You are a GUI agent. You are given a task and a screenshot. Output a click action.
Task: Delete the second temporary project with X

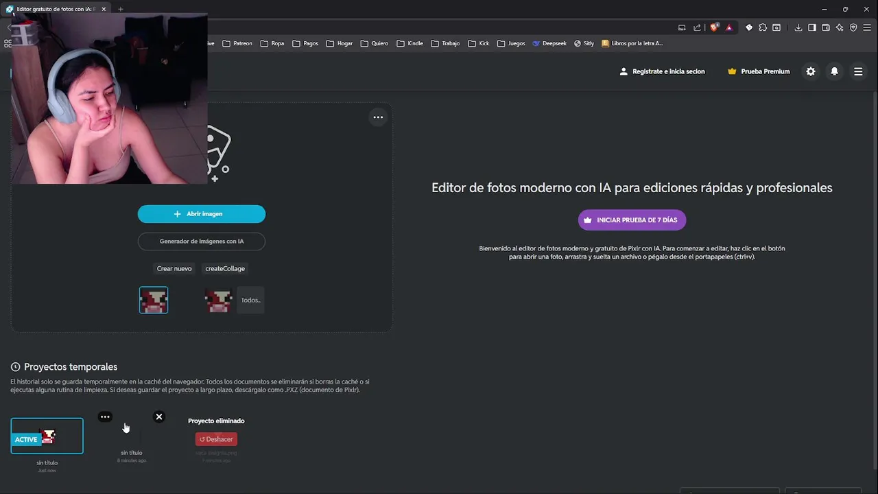click(159, 416)
